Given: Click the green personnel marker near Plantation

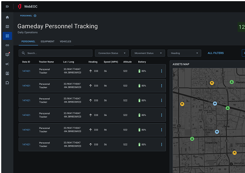Looking at the screenshot, I should (232, 82).
